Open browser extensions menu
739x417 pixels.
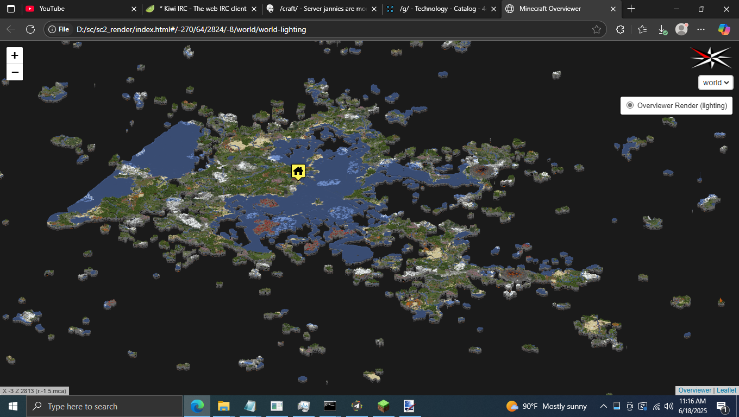(620, 29)
